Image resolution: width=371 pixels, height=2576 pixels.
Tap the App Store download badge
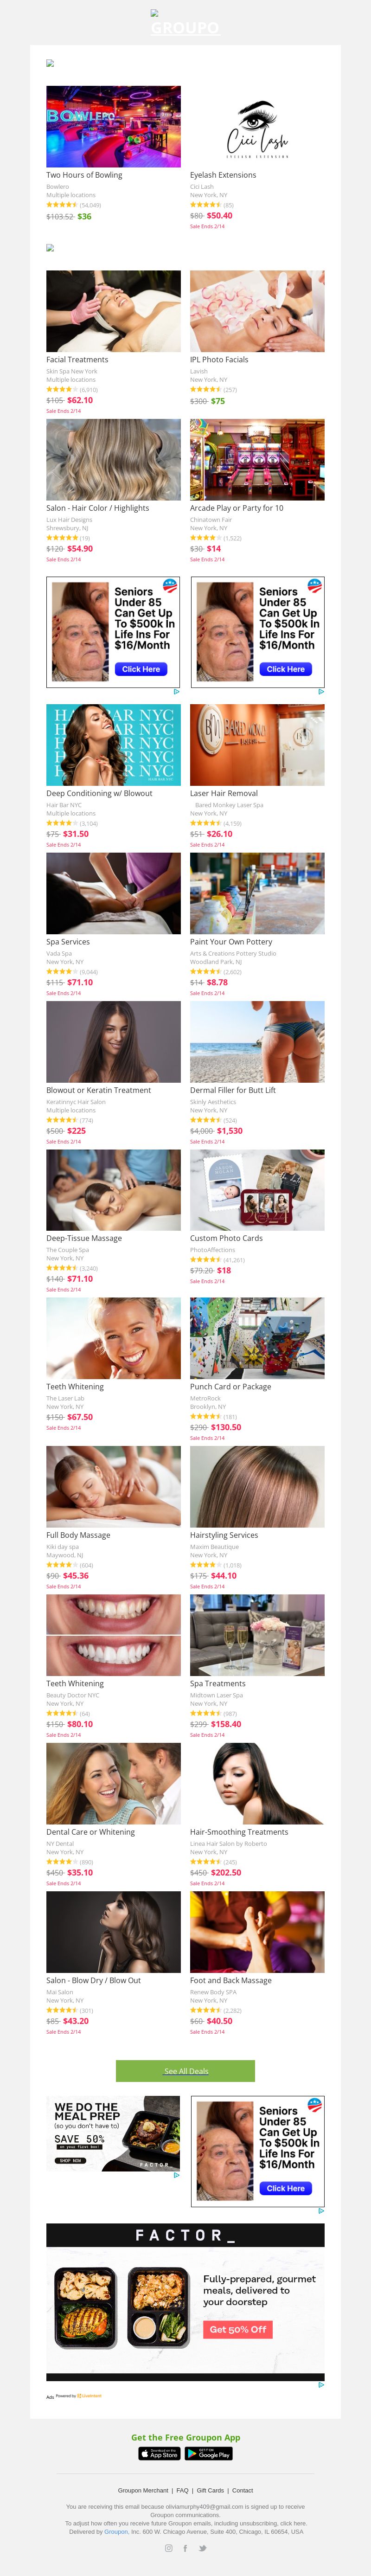click(159, 2453)
